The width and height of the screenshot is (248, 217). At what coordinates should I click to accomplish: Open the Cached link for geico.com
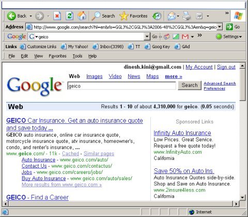pos(70,153)
